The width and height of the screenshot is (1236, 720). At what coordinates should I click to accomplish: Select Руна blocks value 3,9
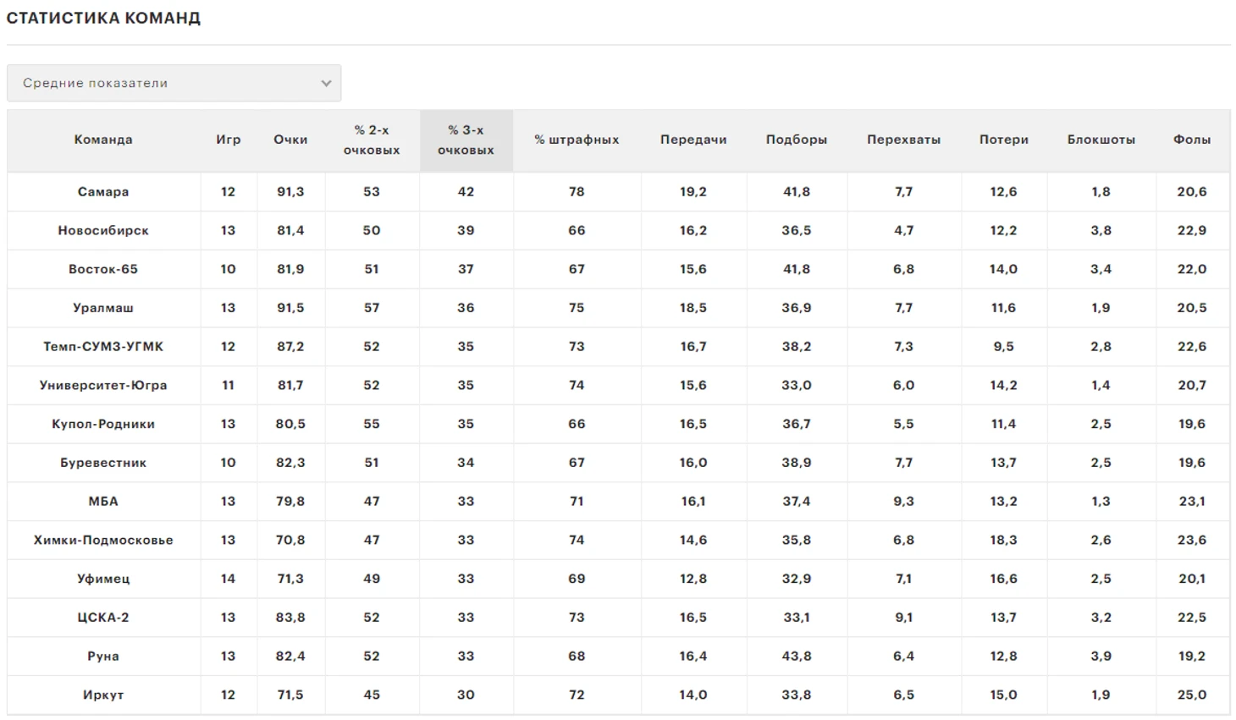pyautogui.click(x=1101, y=657)
